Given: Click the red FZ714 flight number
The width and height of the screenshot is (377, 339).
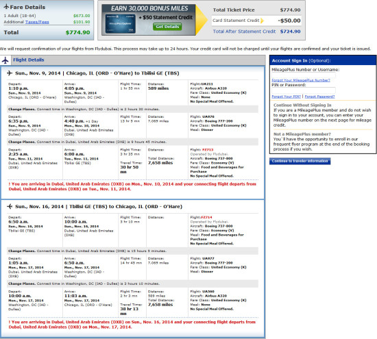Looking at the screenshot, I should click(206, 217).
